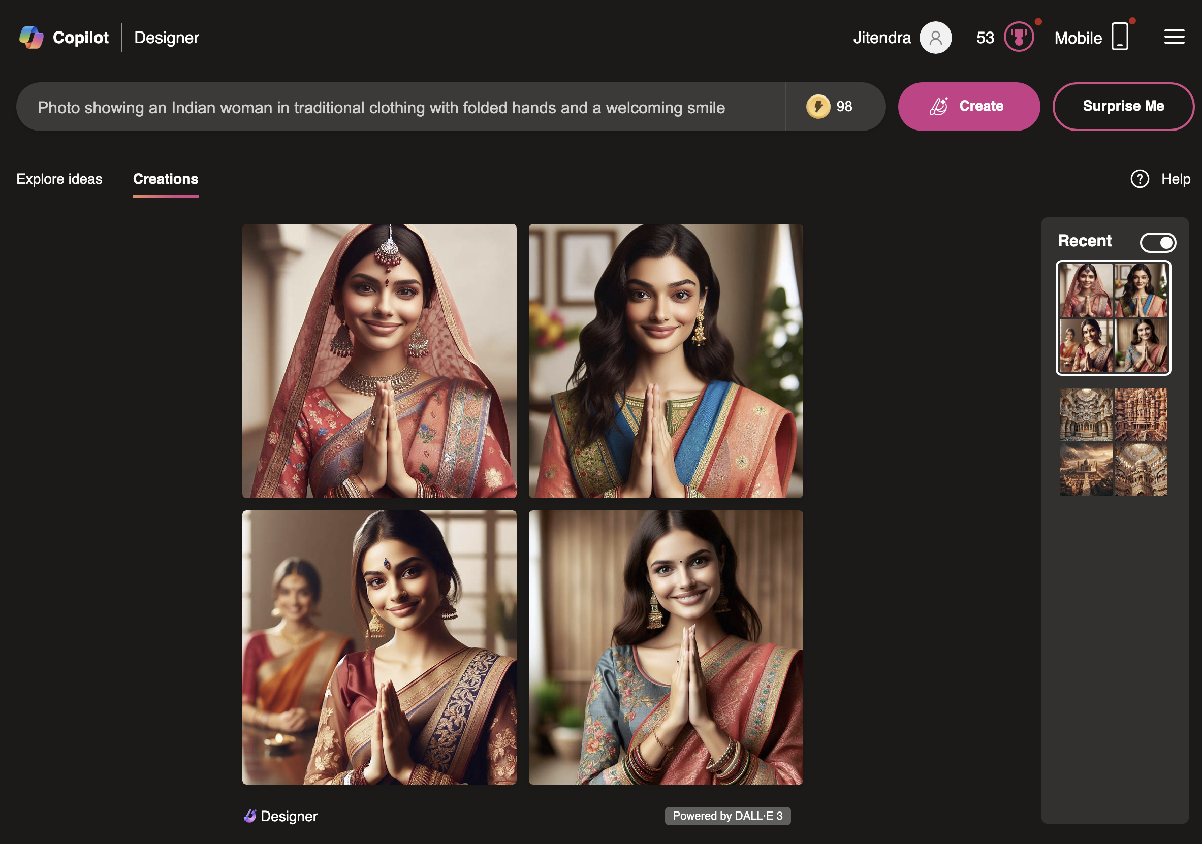
Task: Select the recent Indian woman creations set
Action: click(x=1113, y=317)
